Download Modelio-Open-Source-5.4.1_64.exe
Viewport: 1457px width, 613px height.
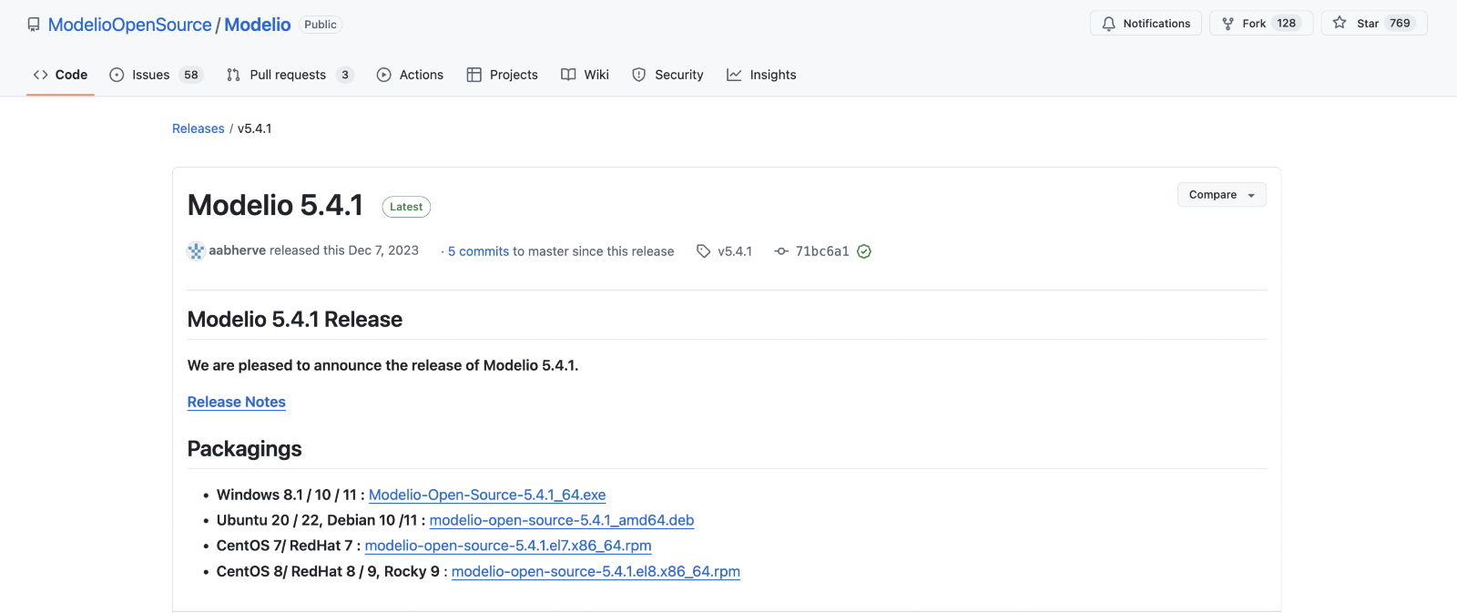(487, 495)
